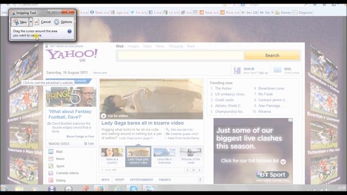Click the BT Sport logo in advert
347x195 pixels.
(x=272, y=174)
